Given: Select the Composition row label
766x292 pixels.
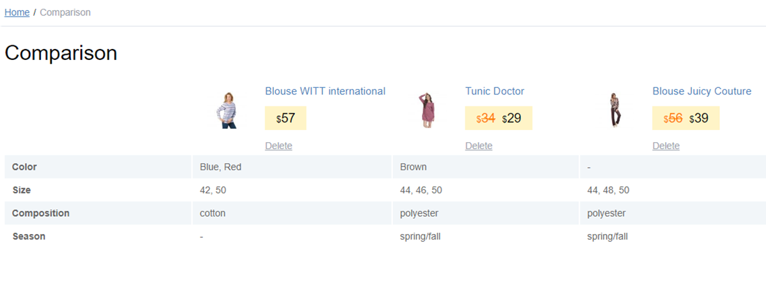Looking at the screenshot, I should pyautogui.click(x=41, y=213).
